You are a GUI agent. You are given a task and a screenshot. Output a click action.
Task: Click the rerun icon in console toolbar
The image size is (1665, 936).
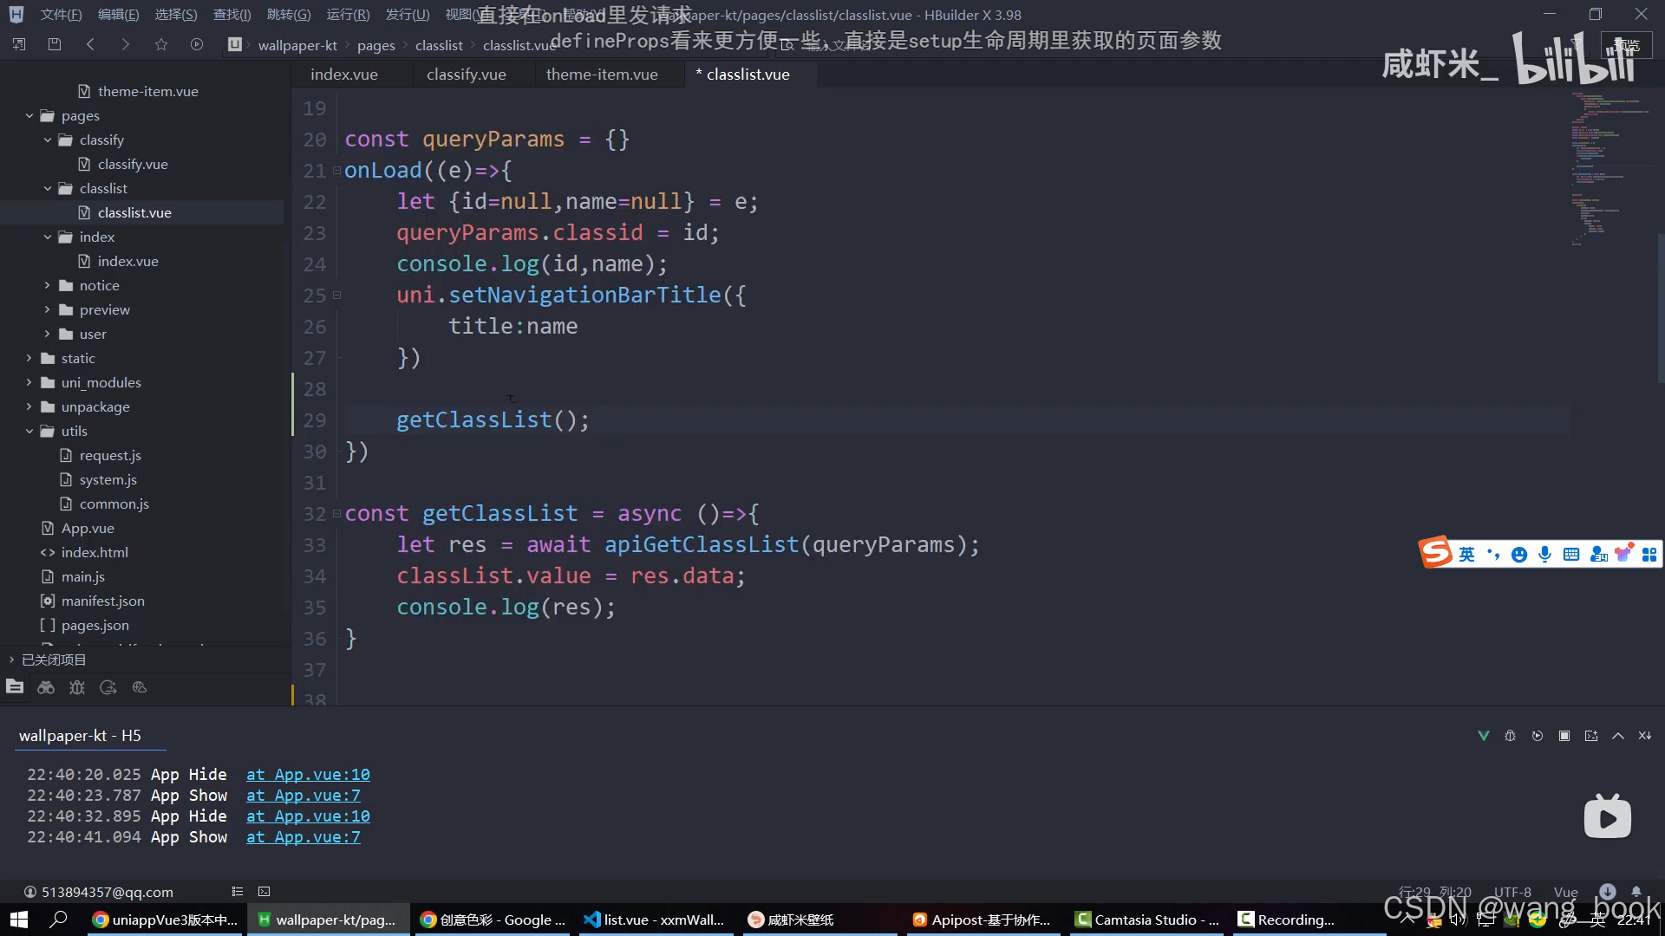pos(1538,736)
